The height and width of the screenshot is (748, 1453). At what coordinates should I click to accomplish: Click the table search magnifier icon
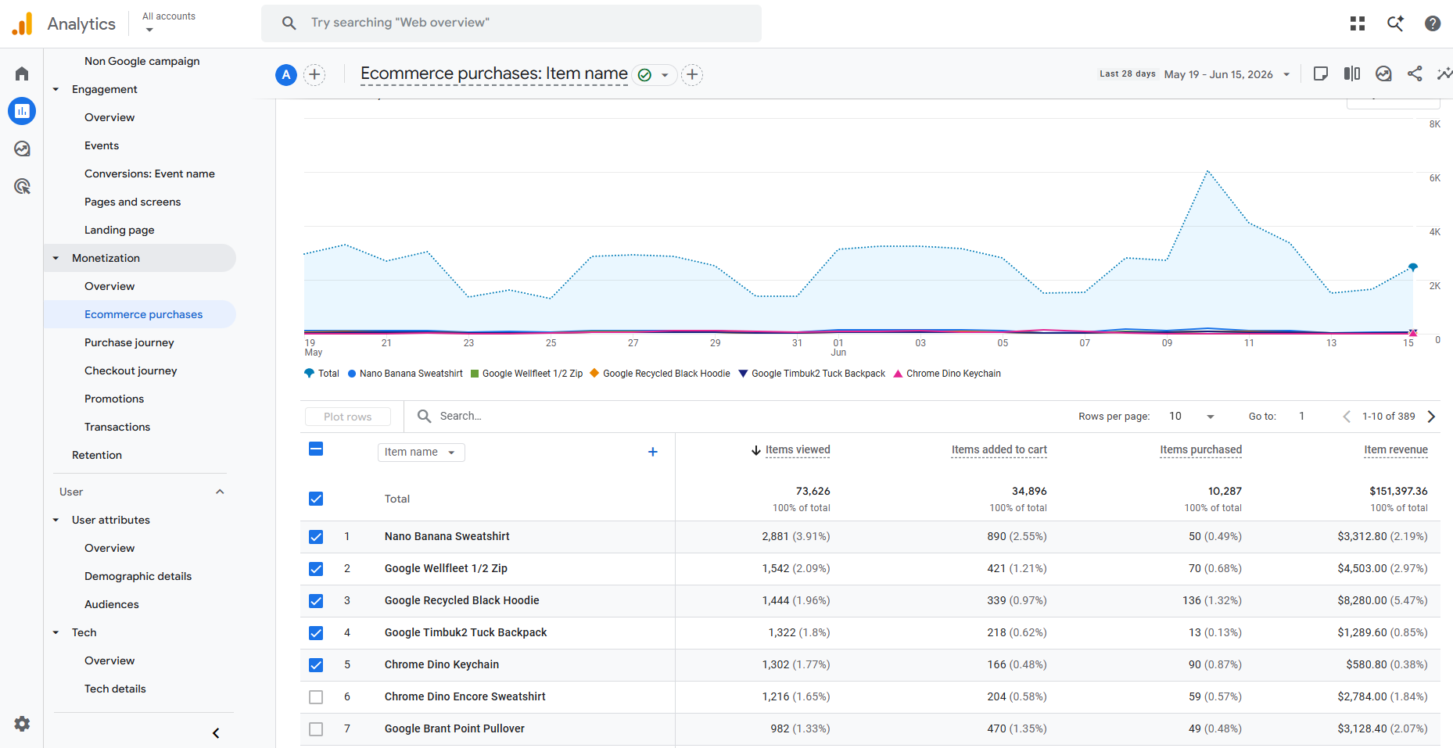[x=424, y=416]
